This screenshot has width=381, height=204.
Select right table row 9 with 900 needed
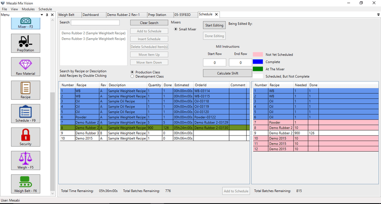tap(316, 133)
